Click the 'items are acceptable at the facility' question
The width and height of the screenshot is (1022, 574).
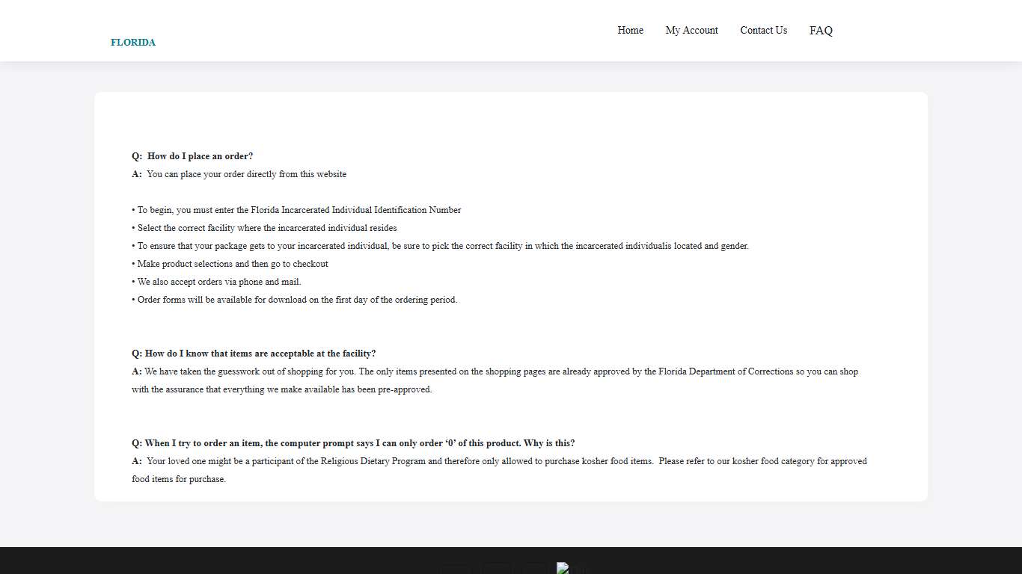click(254, 354)
